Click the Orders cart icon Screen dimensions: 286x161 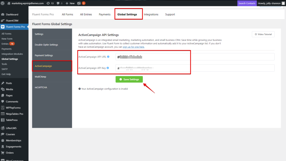coord(3,153)
